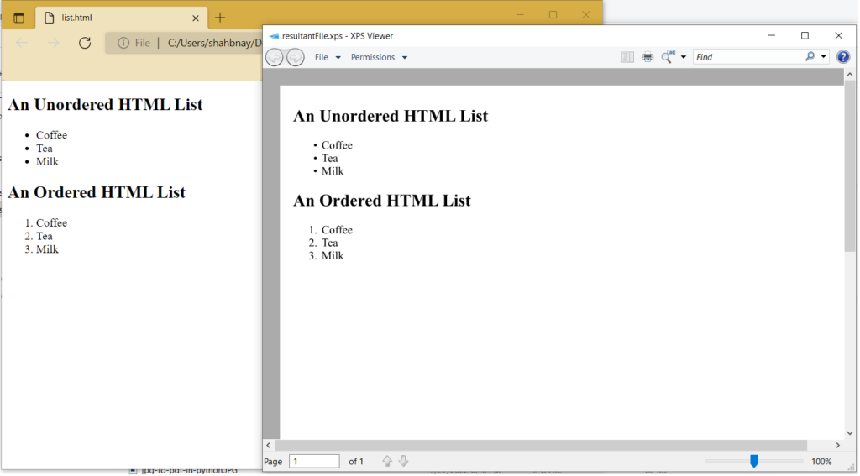Expand the Find options dropdown arrow
This screenshot has width=860, height=476.
pyautogui.click(x=823, y=57)
